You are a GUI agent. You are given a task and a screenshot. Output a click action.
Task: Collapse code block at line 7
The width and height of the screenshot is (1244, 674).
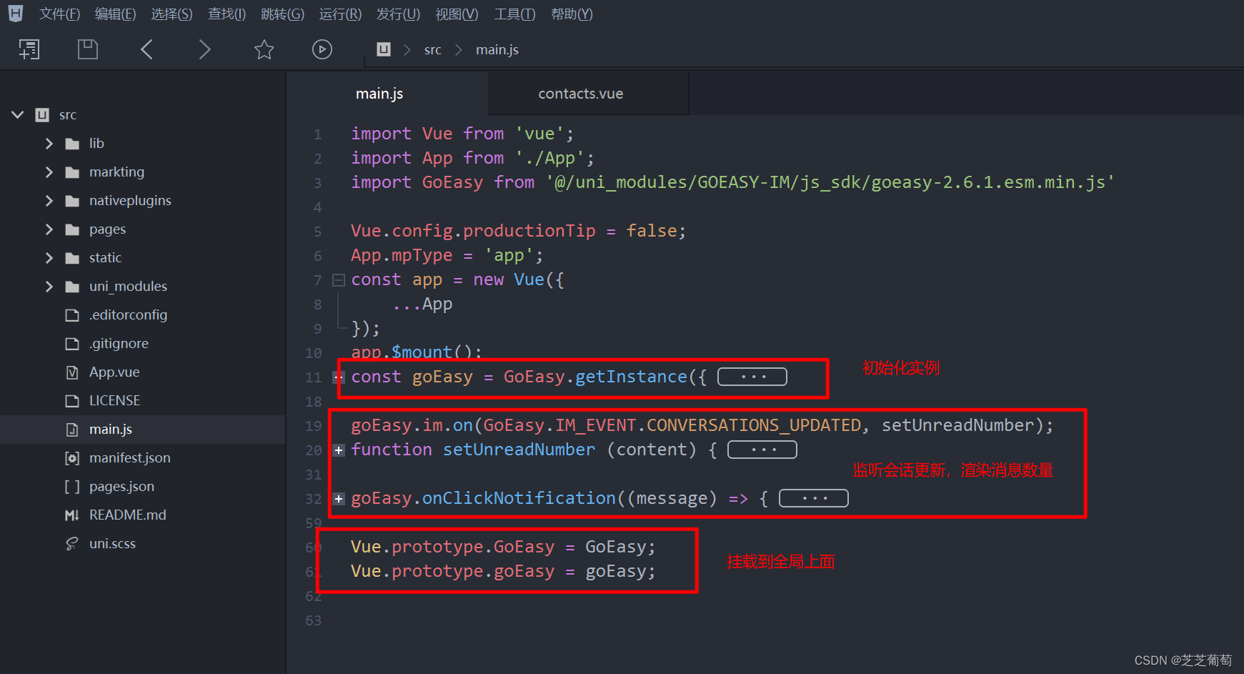(339, 280)
